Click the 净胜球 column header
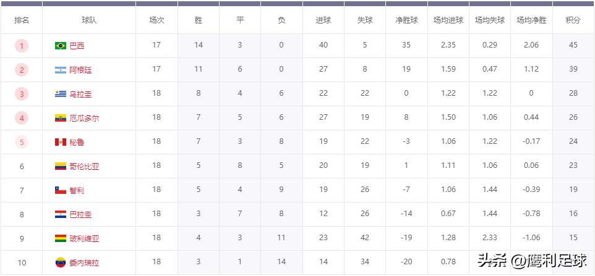The width and height of the screenshot is (595, 276). tap(406, 20)
